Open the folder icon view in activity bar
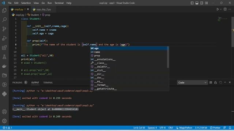The width and height of the screenshot is (234, 131). point(4,75)
